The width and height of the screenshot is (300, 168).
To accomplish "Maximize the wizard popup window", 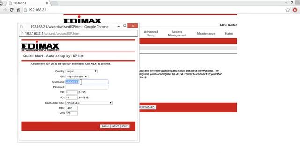I will click(125, 26).
